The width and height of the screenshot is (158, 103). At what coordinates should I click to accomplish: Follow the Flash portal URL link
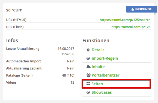point(131,27)
